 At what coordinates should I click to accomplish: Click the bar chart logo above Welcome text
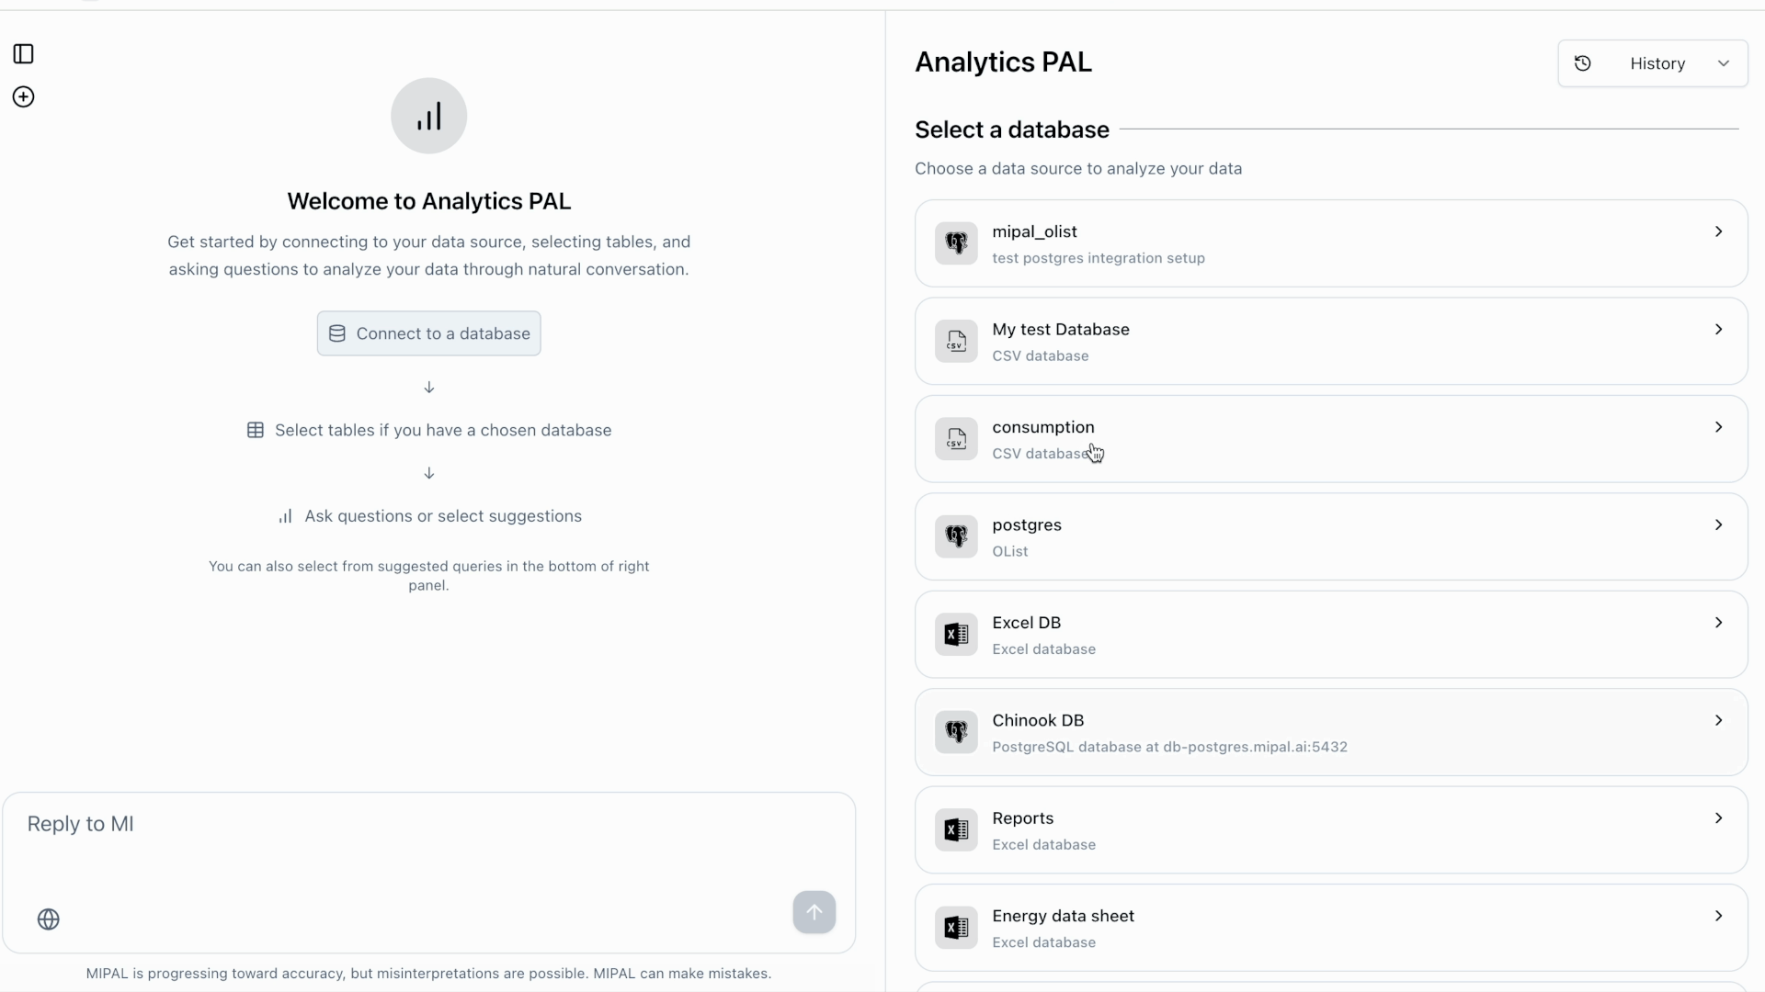coord(428,115)
